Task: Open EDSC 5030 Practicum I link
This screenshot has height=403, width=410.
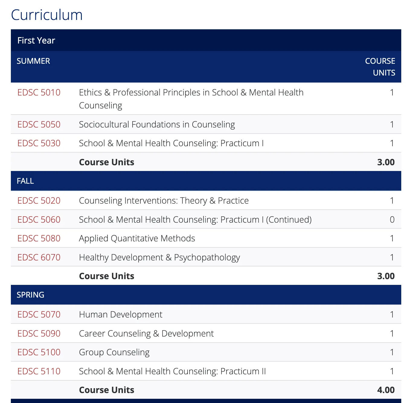Action: click(x=39, y=143)
